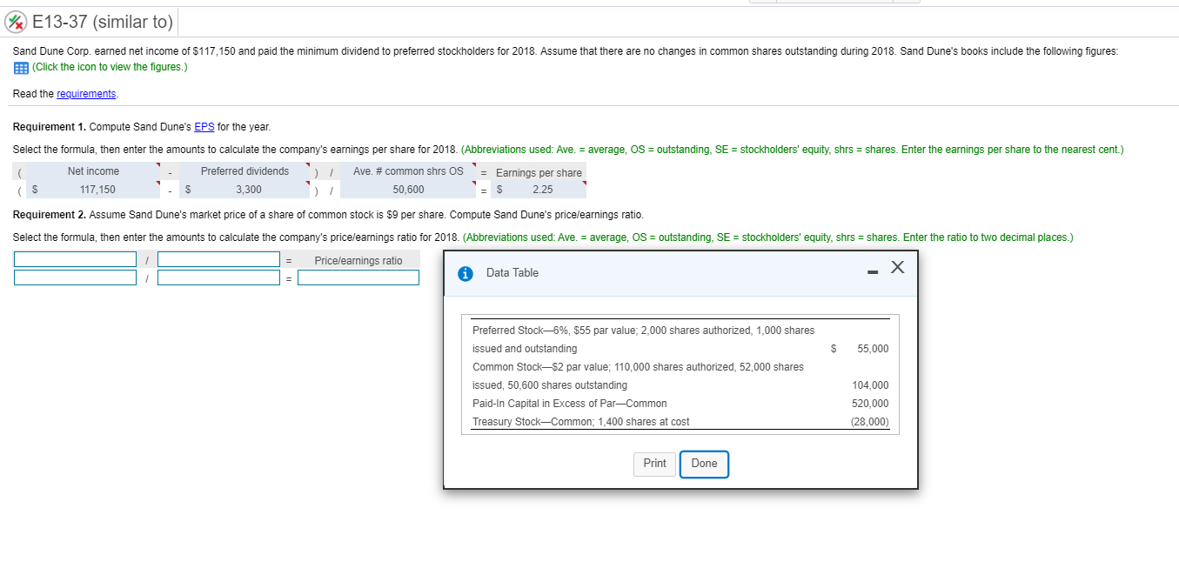Select the Net income formula cell

(x=93, y=171)
